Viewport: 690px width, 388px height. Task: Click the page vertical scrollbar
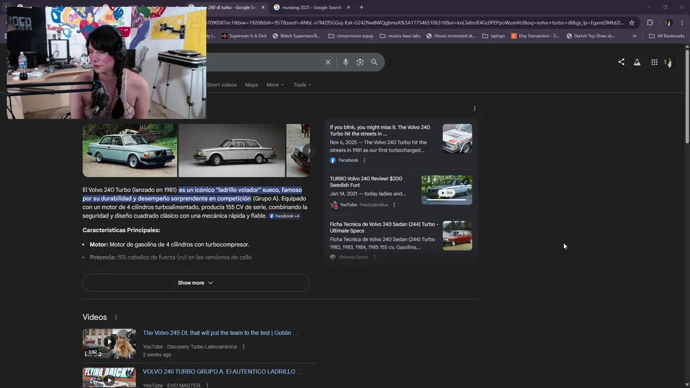pyautogui.click(x=687, y=97)
